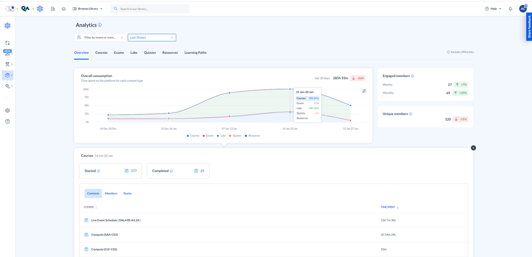Open Live Event Schedule course row
This screenshot has height=257, width=532.
click(273, 220)
